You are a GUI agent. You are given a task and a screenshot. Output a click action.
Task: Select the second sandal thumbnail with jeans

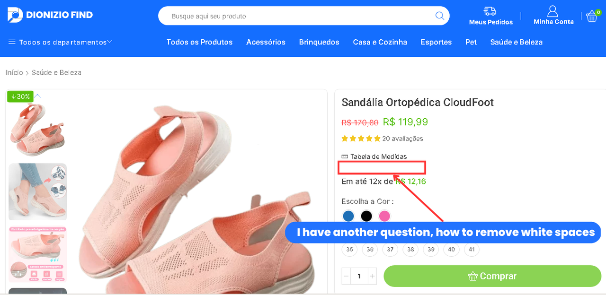click(37, 191)
